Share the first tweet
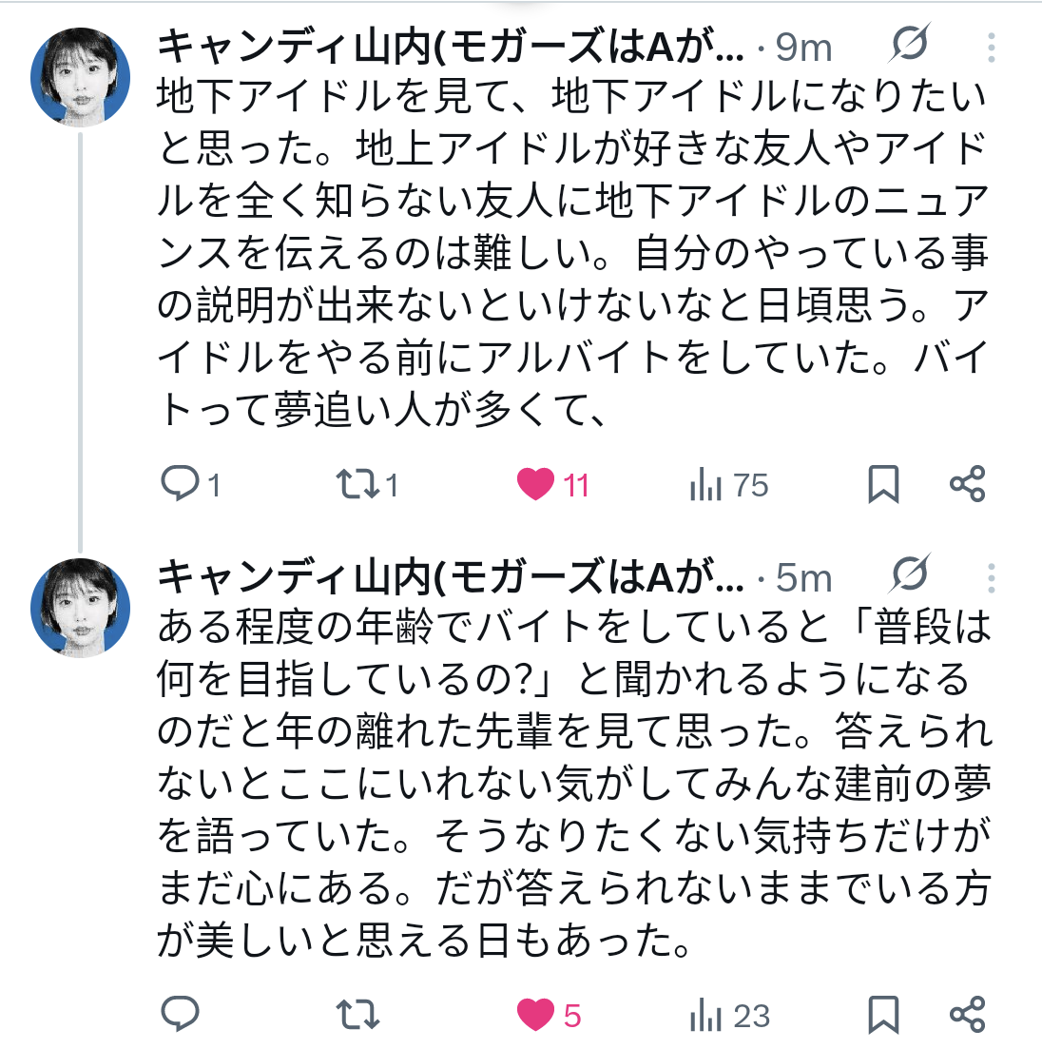The width and height of the screenshot is (1042, 1049). [967, 484]
